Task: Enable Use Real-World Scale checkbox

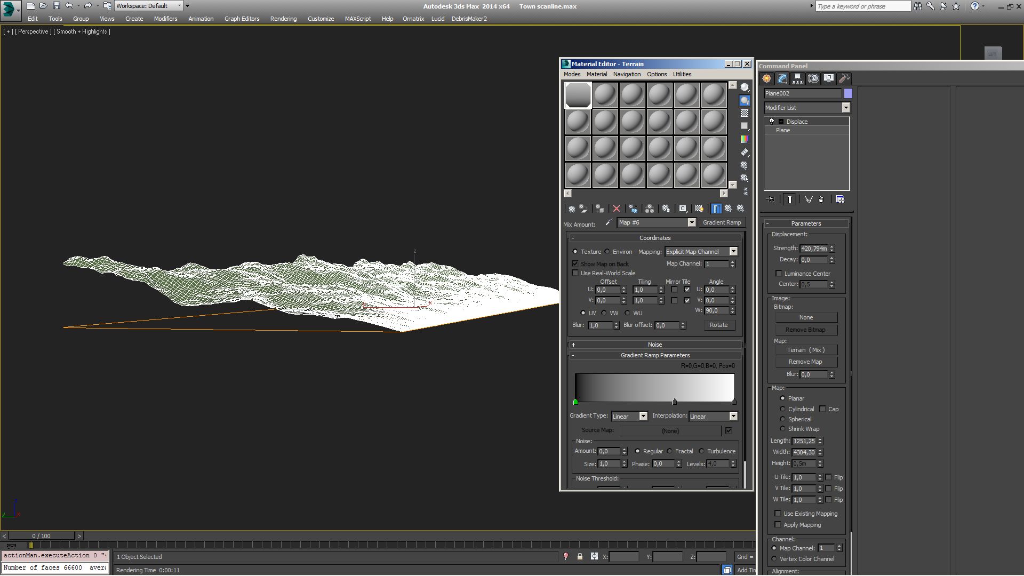Action: [575, 273]
